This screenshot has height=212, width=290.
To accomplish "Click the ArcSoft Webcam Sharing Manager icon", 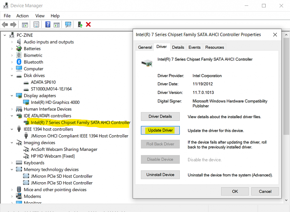I will pyautogui.click(x=26, y=149).
